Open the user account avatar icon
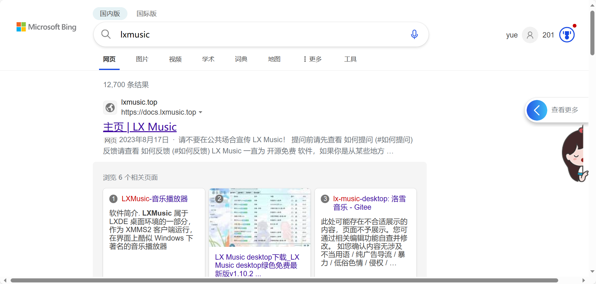The width and height of the screenshot is (596, 284). [x=530, y=35]
